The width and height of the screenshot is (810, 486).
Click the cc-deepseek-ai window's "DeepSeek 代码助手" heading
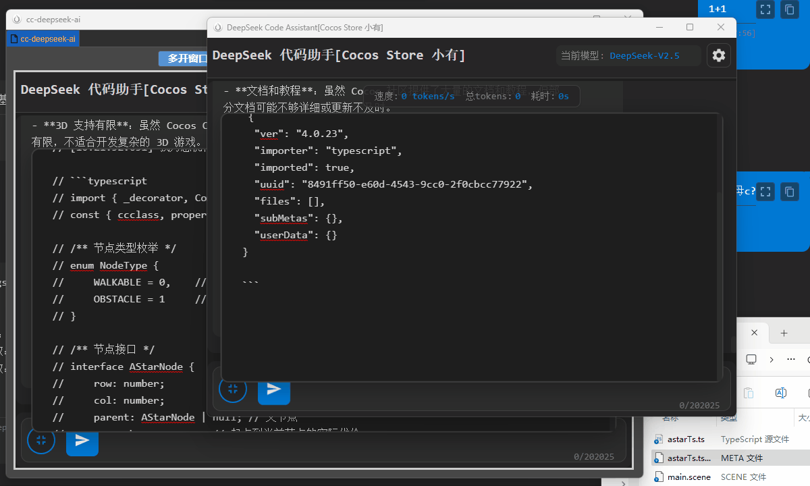click(x=113, y=90)
